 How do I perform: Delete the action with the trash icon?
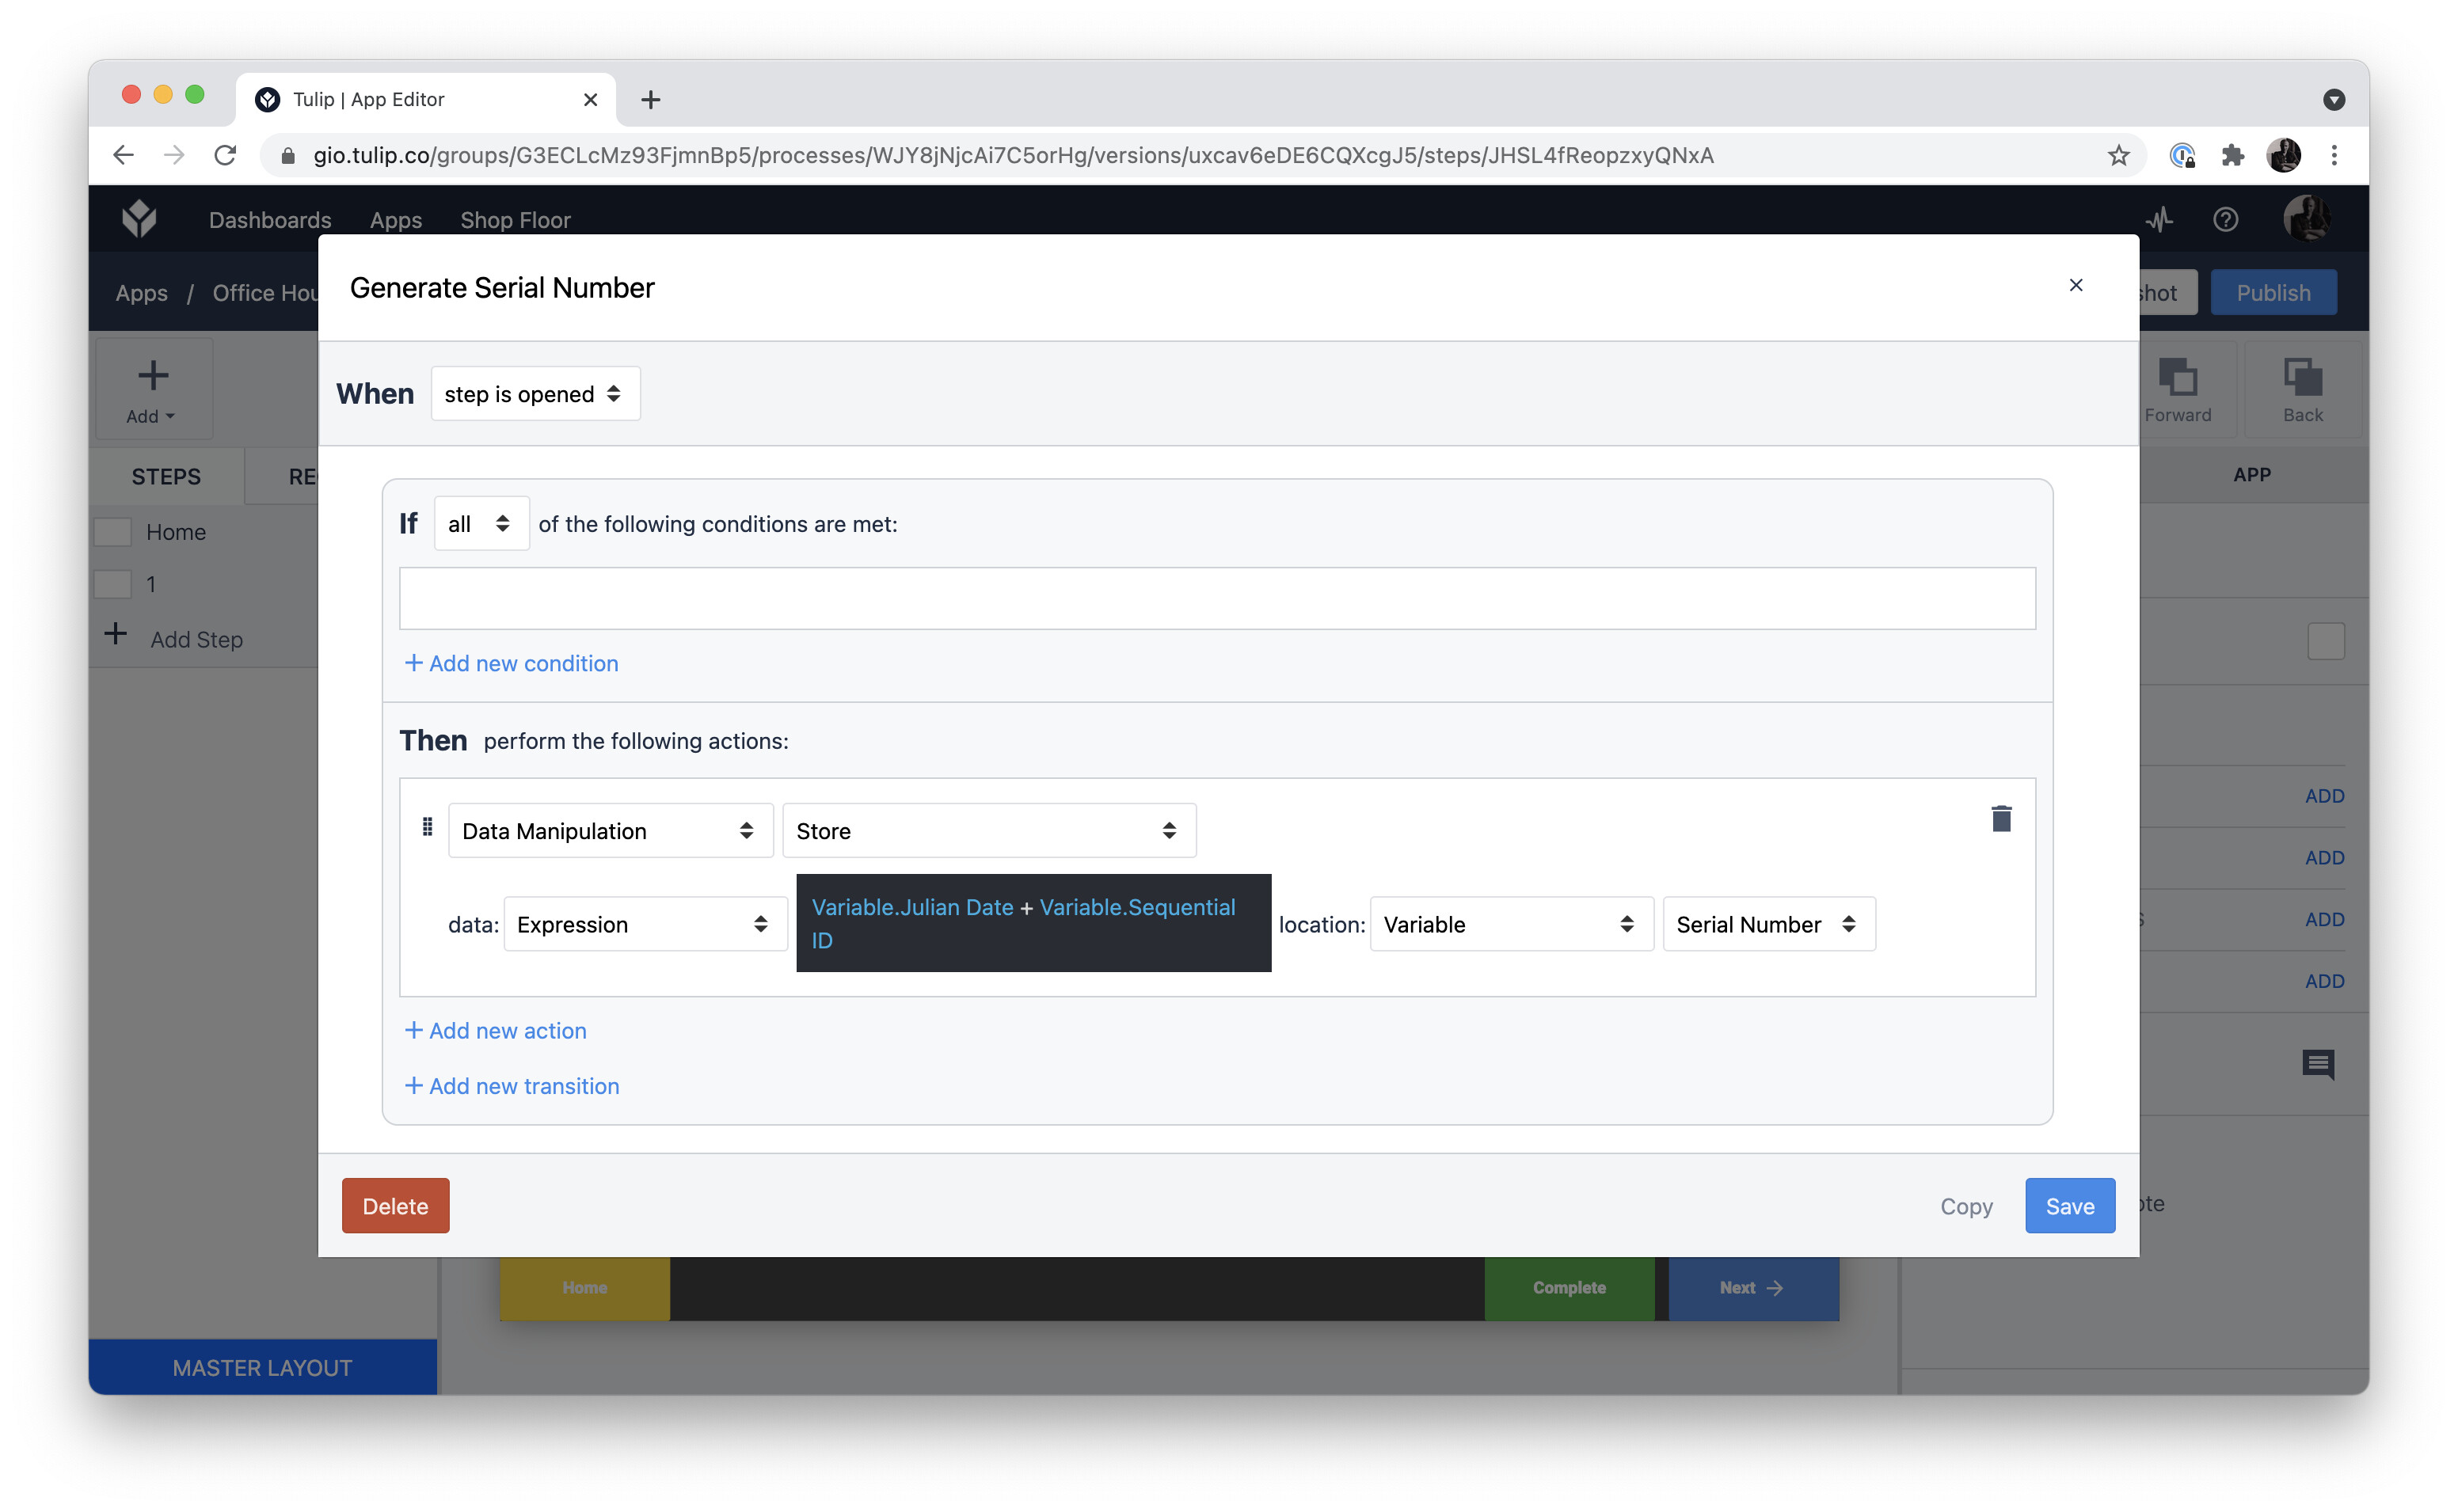point(2000,819)
